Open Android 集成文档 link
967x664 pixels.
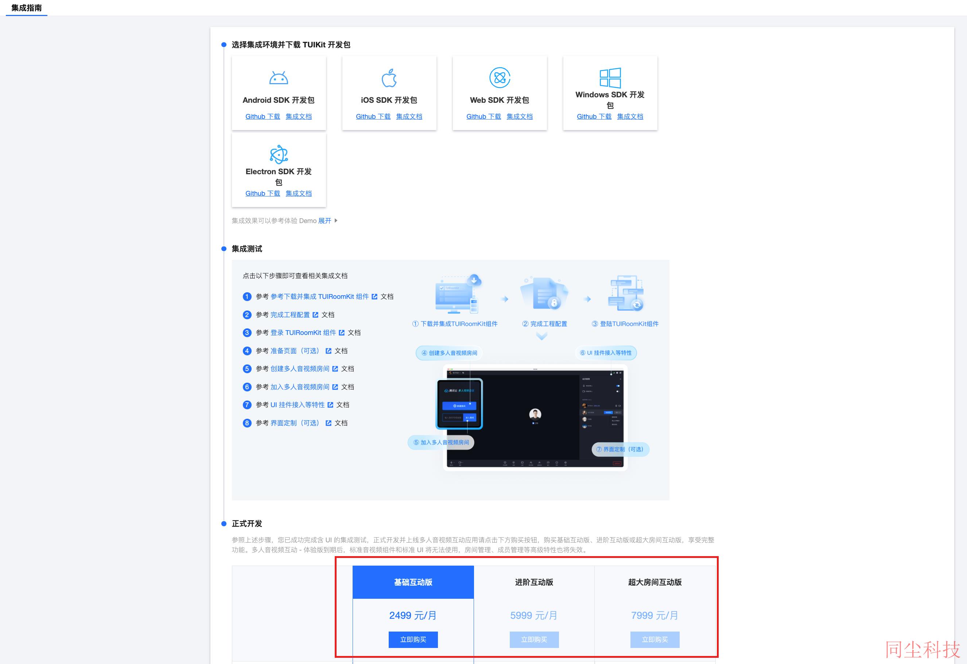click(x=299, y=117)
